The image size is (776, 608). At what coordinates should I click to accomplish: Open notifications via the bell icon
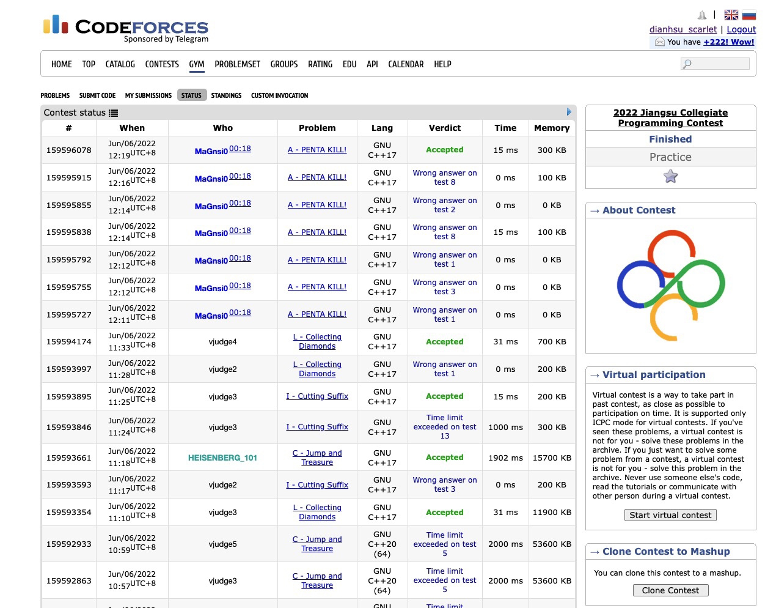tap(701, 14)
